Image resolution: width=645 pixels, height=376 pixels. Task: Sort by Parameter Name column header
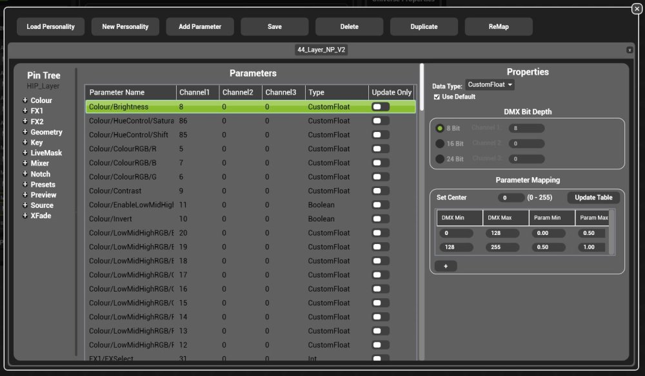pos(130,92)
